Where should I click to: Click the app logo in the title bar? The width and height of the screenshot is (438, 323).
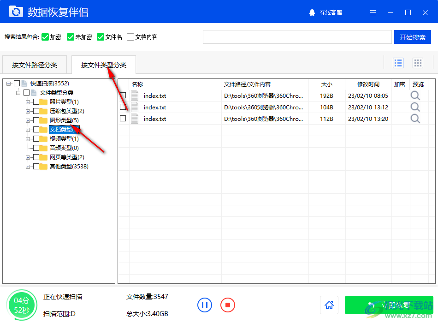[x=16, y=12]
